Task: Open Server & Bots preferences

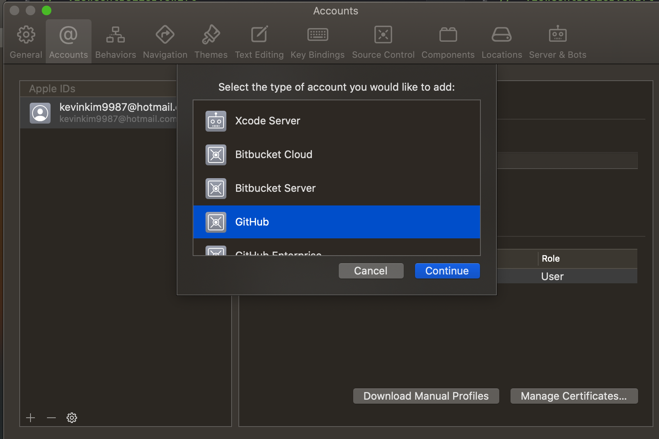Action: (x=557, y=42)
